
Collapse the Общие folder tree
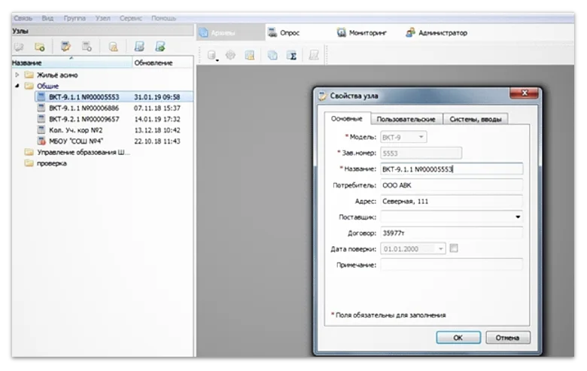pyautogui.click(x=17, y=86)
